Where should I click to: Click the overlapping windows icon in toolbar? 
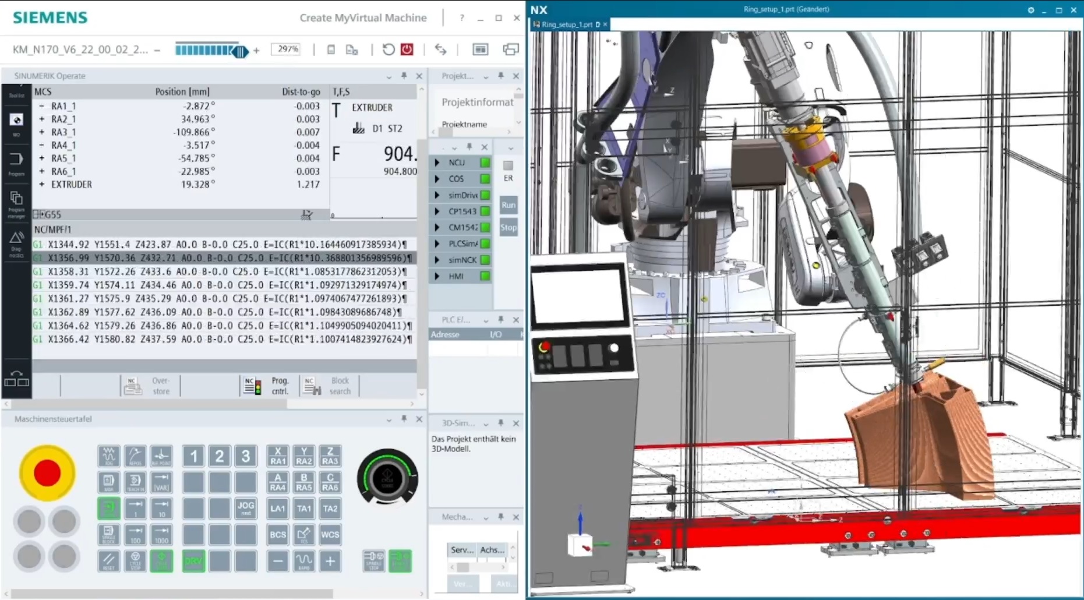511,50
